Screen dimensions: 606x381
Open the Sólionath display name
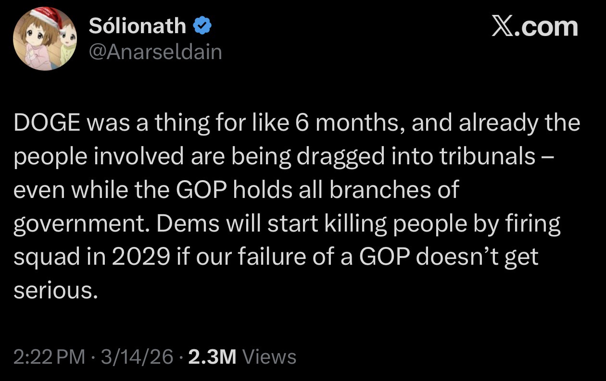[138, 26]
